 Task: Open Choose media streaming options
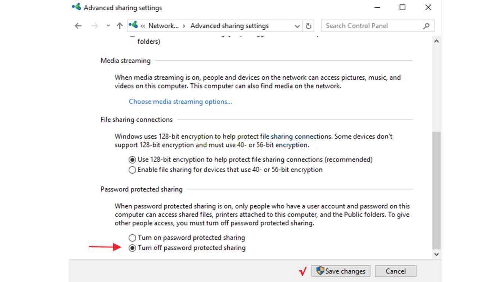point(180,101)
